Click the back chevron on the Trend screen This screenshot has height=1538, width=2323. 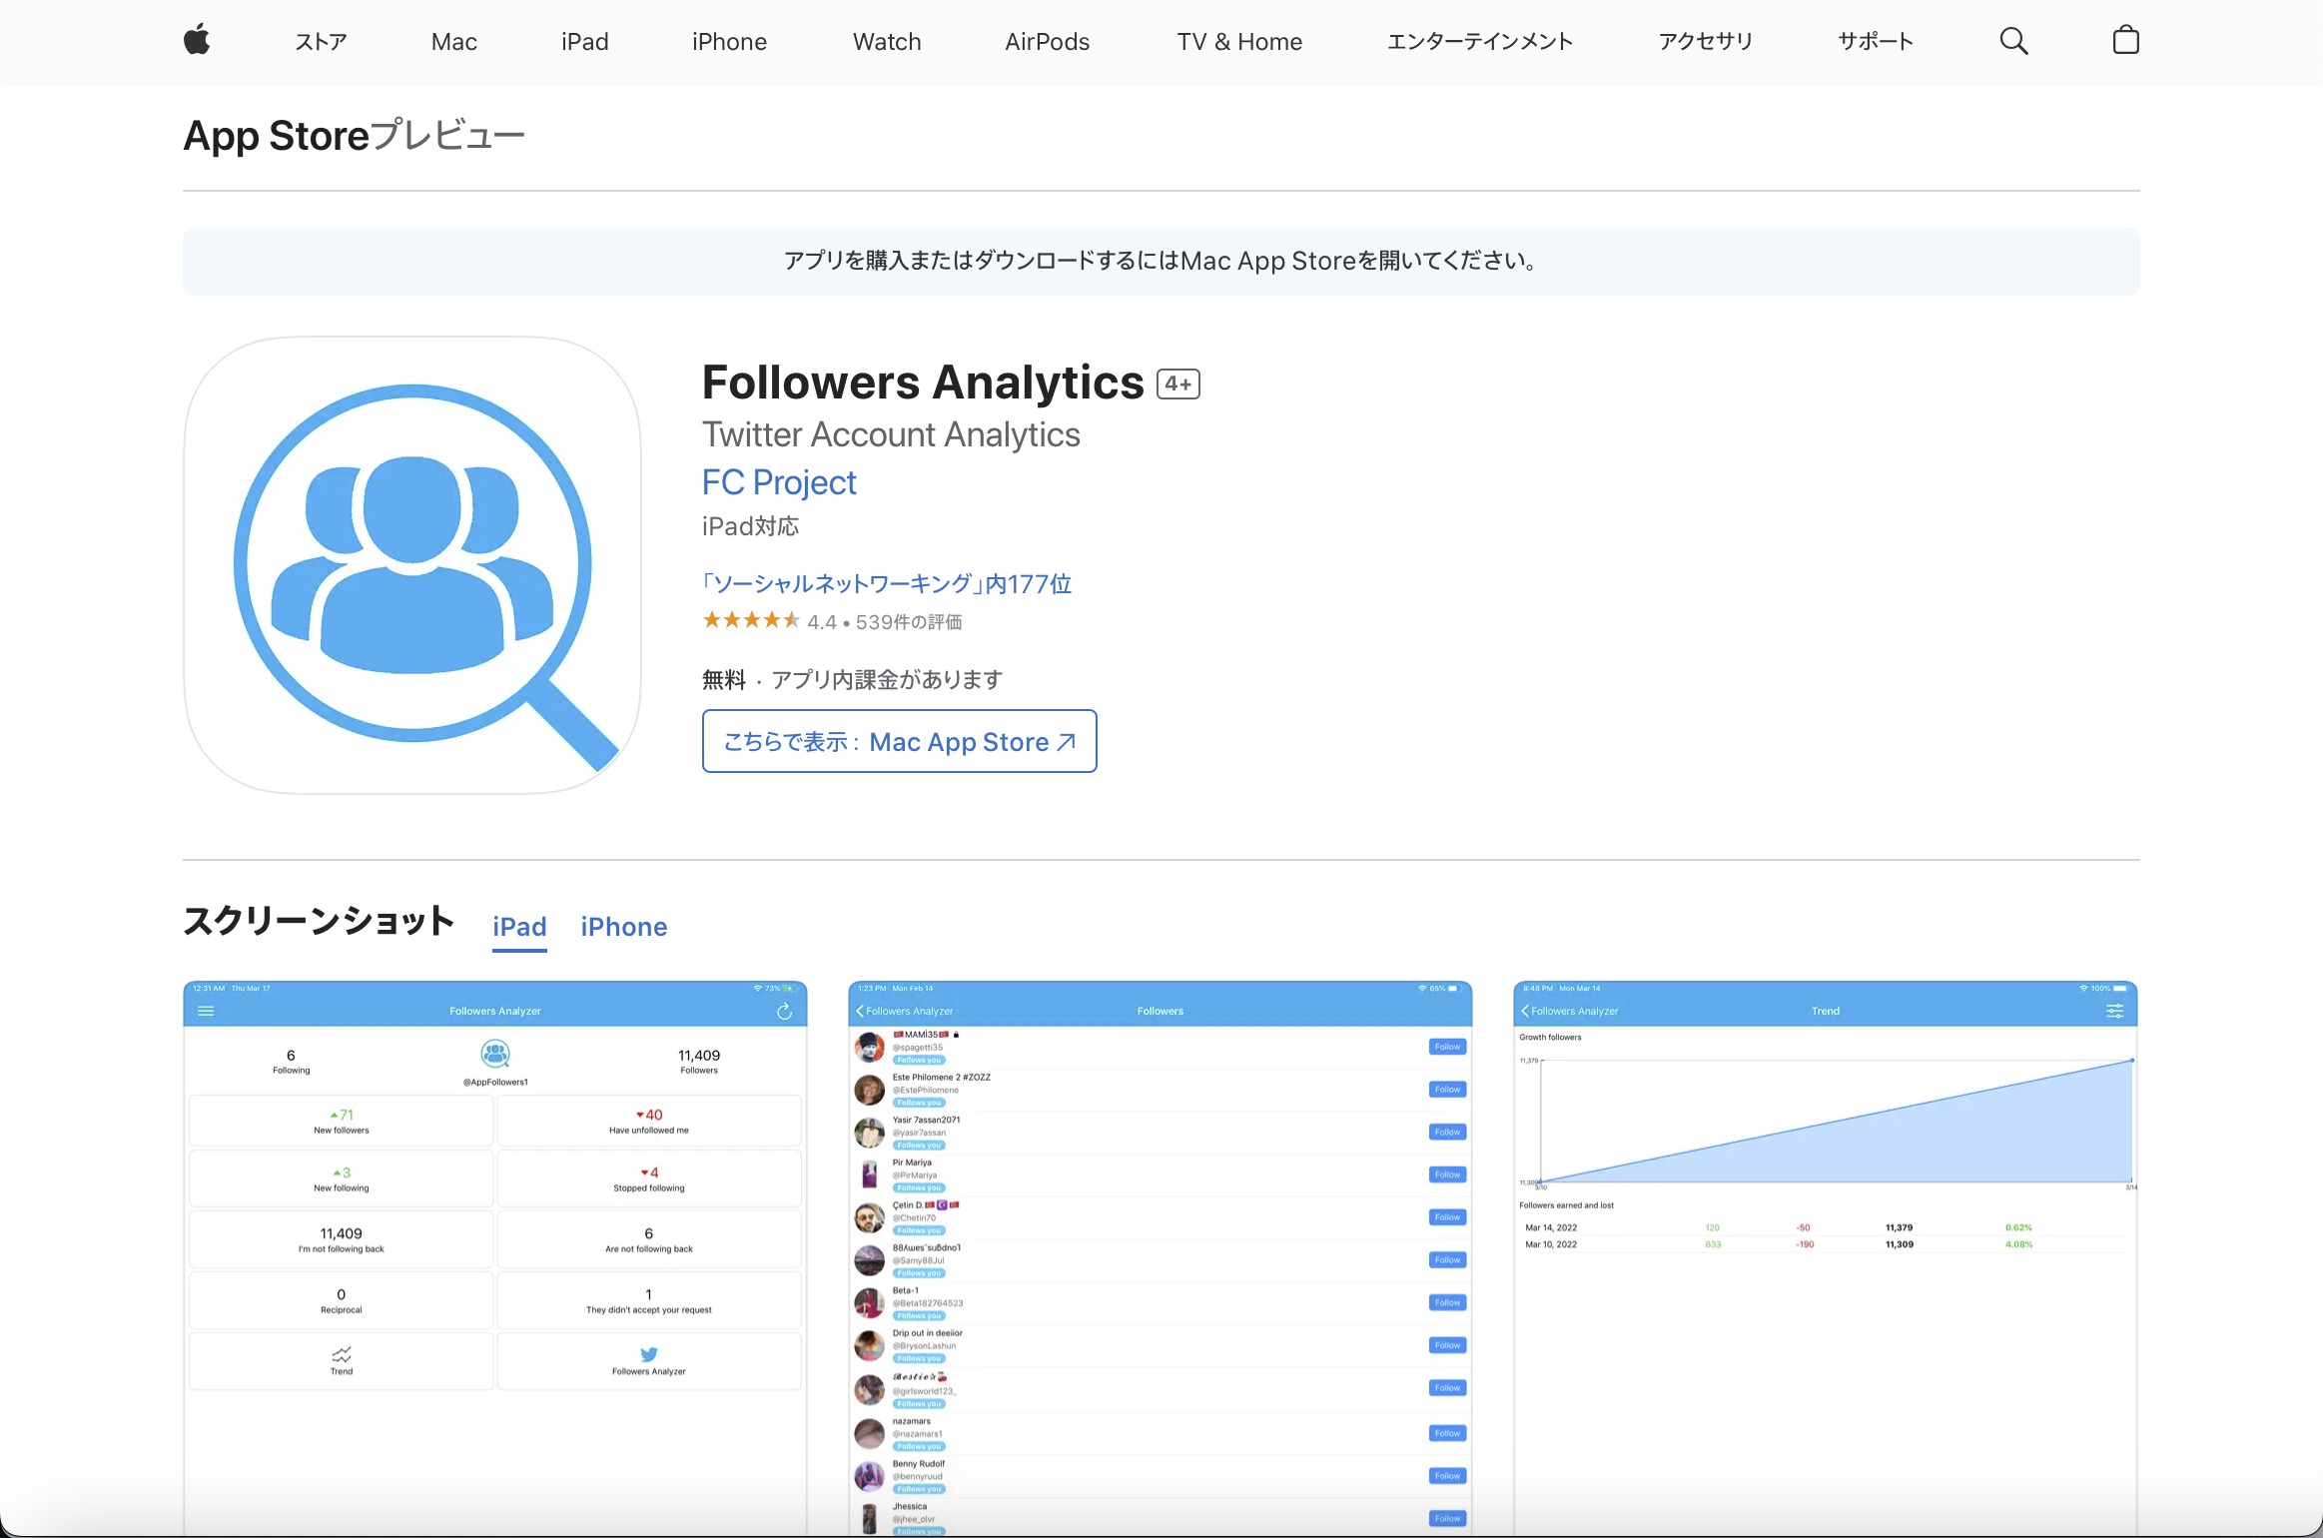tap(1524, 1011)
